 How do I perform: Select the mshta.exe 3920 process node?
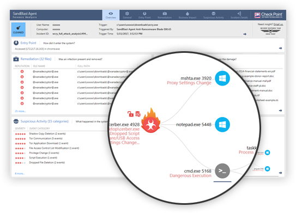coord(222,78)
